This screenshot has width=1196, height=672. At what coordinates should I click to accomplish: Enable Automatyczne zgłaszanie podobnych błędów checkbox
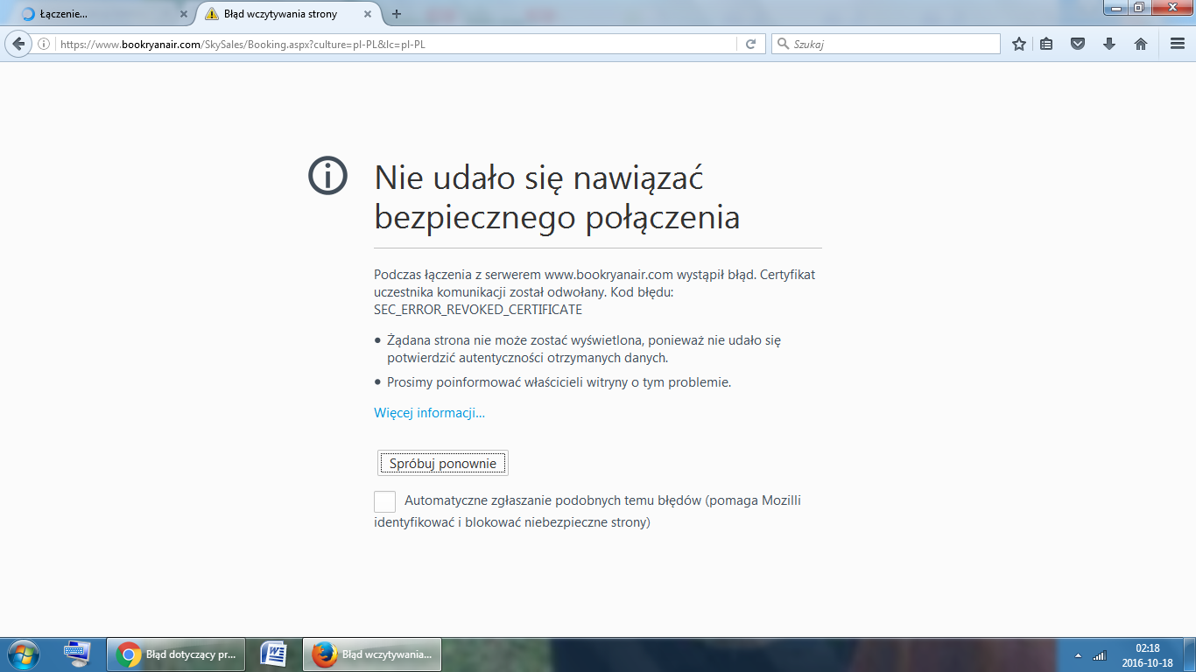coord(384,501)
